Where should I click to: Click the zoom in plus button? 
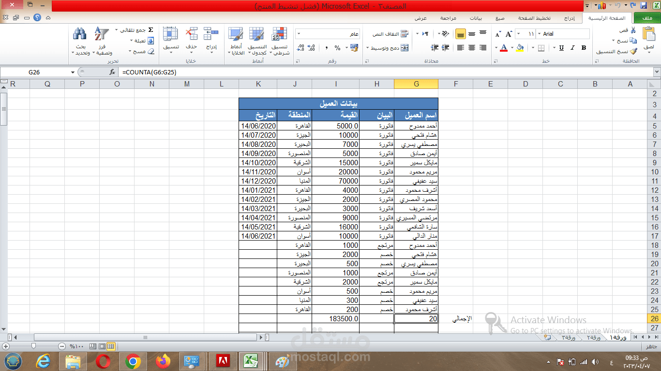5,346
